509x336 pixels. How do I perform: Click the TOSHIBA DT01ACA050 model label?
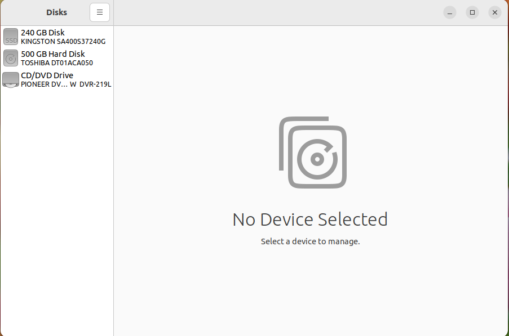coord(57,63)
